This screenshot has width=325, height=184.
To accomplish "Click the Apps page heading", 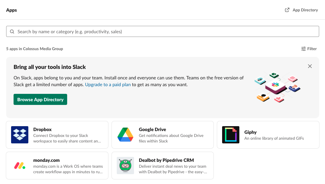I will pos(11,10).
